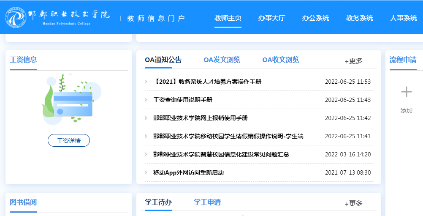The image size is (423, 216).
Task: Go to 教务系统 from the top menu
Action: [x=360, y=18]
